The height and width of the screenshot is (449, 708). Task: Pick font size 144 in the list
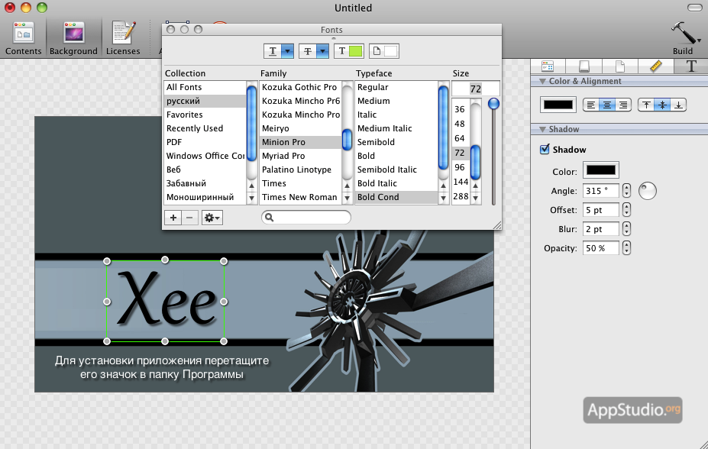461,182
